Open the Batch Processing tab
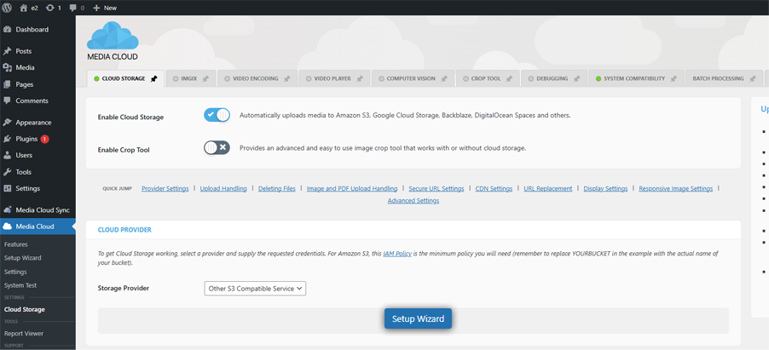 click(724, 78)
